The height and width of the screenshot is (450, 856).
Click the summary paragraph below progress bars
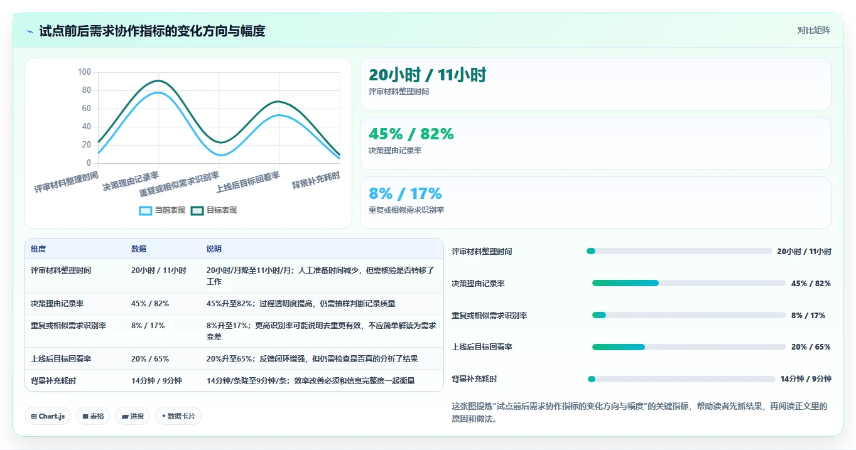pyautogui.click(x=639, y=412)
